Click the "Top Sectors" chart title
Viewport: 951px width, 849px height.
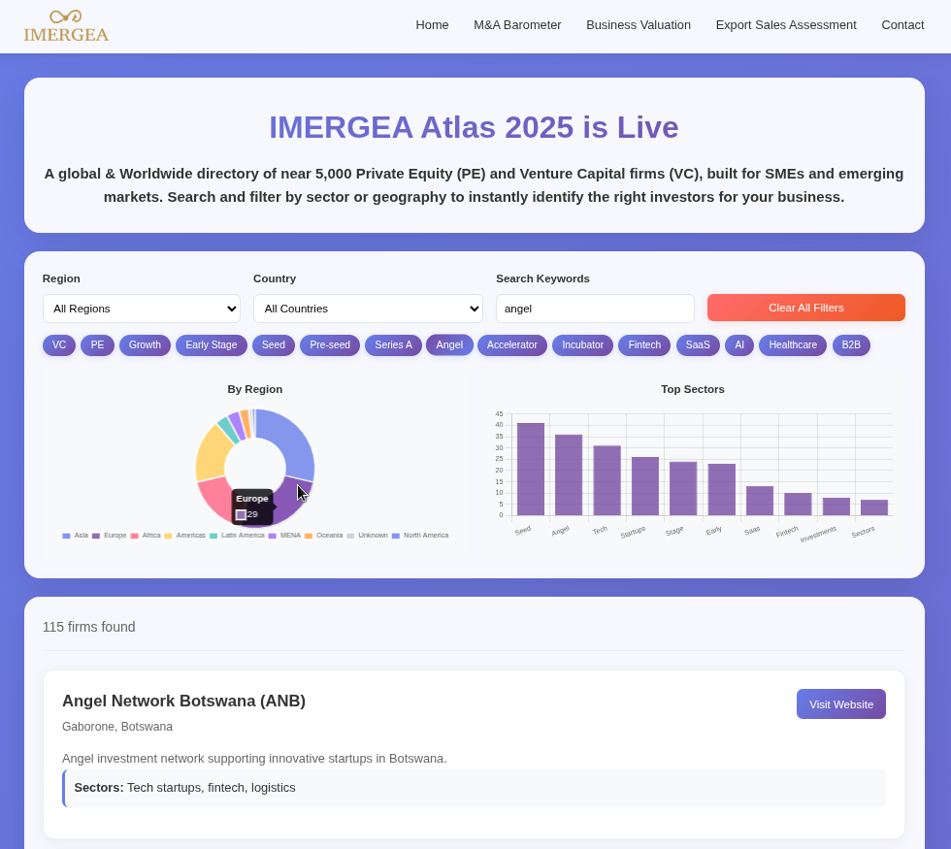click(x=693, y=389)
